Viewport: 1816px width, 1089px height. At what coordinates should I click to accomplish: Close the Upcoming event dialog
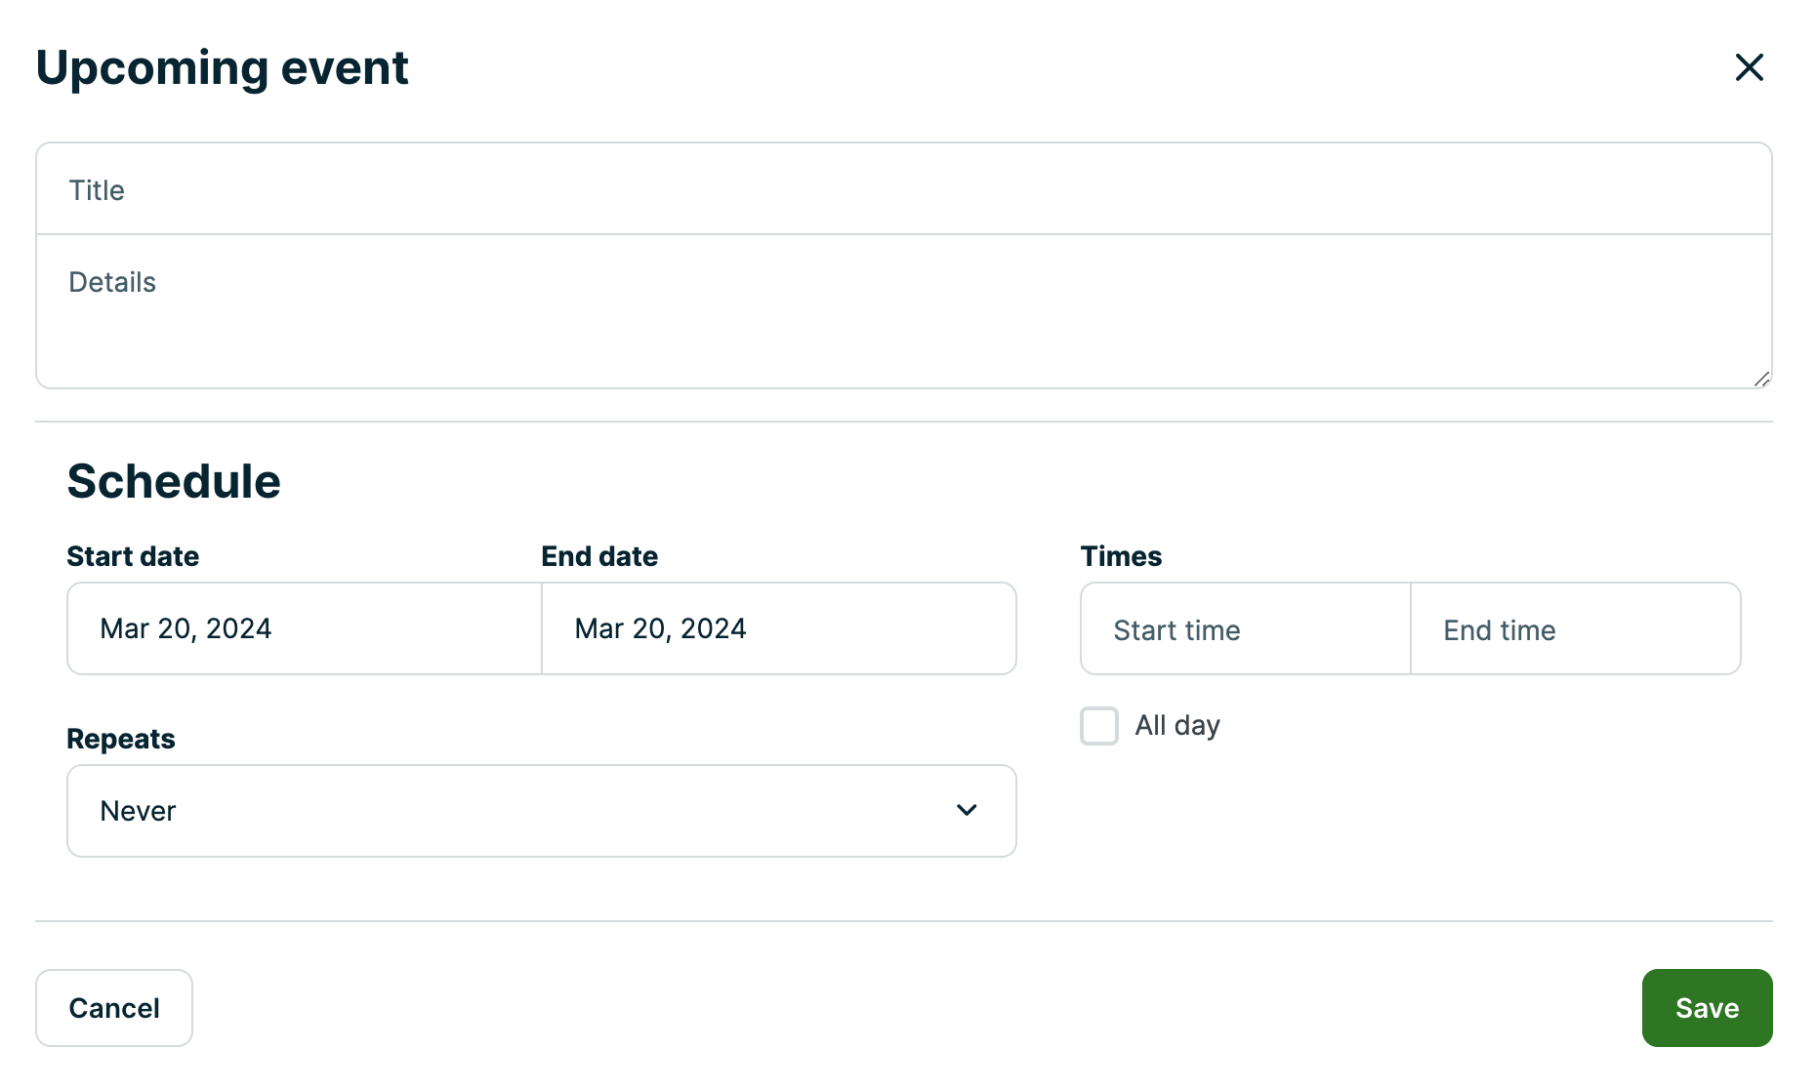pos(1750,67)
